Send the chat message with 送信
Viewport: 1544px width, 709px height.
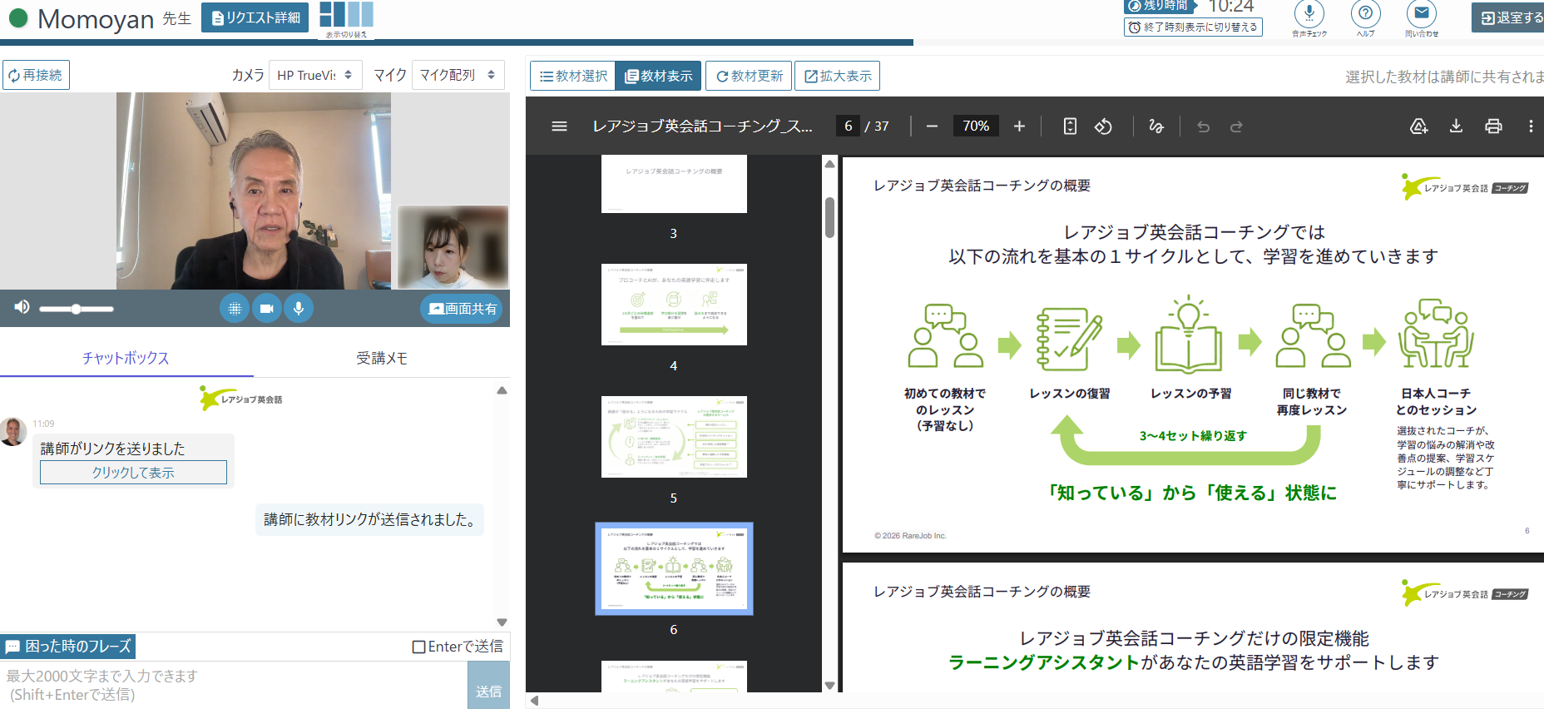489,686
